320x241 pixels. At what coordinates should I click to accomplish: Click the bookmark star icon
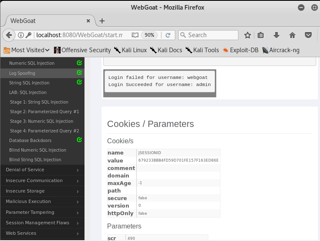[x=248, y=35]
